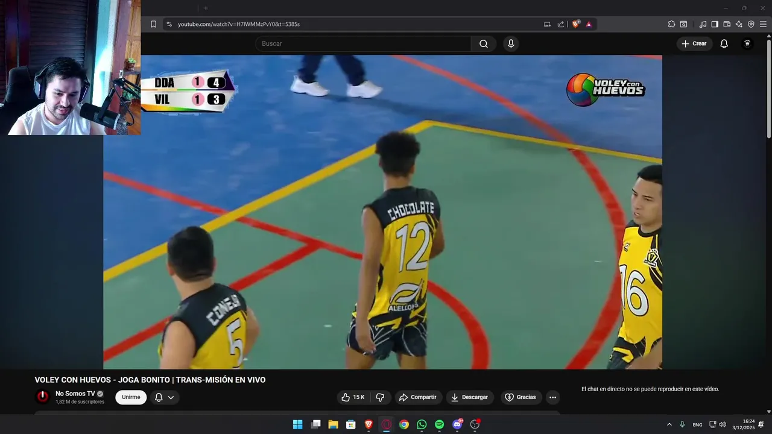Open File Explorer from the taskbar
The width and height of the screenshot is (772, 434).
[333, 424]
